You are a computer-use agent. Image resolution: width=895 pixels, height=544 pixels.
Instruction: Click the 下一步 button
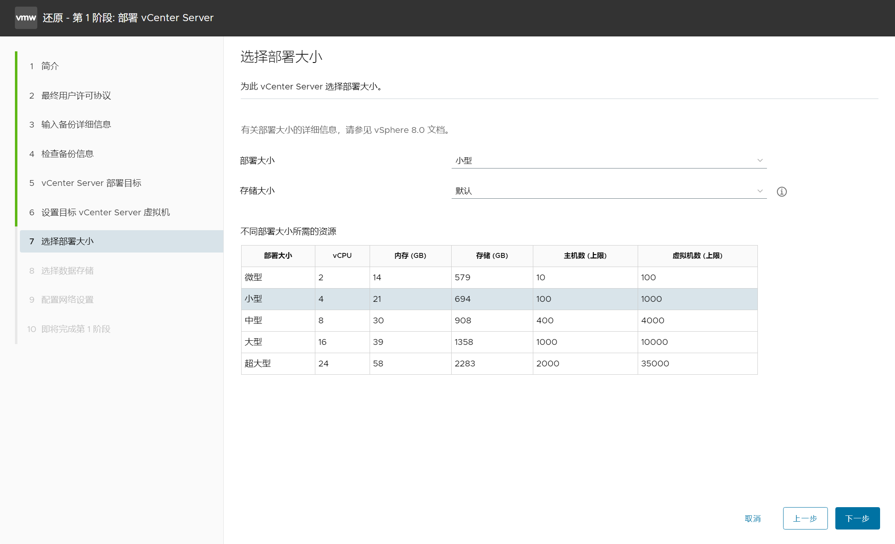coord(857,518)
